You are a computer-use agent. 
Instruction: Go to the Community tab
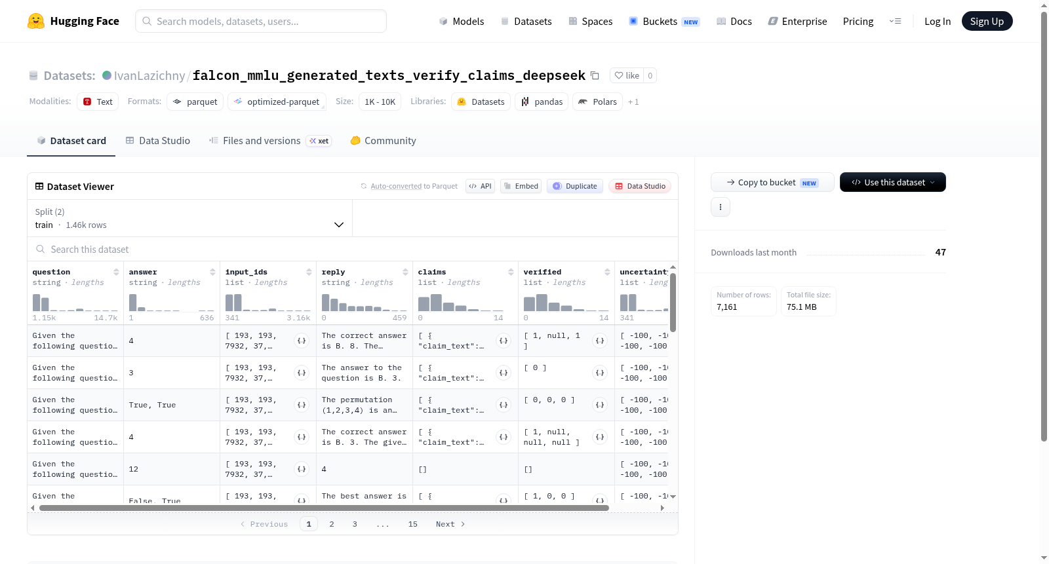coord(384,141)
